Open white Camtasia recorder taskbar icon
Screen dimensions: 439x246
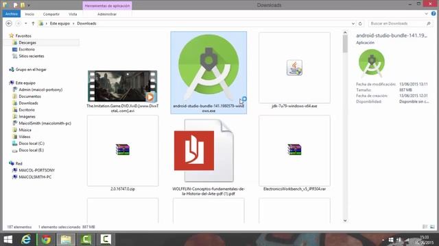point(106,240)
